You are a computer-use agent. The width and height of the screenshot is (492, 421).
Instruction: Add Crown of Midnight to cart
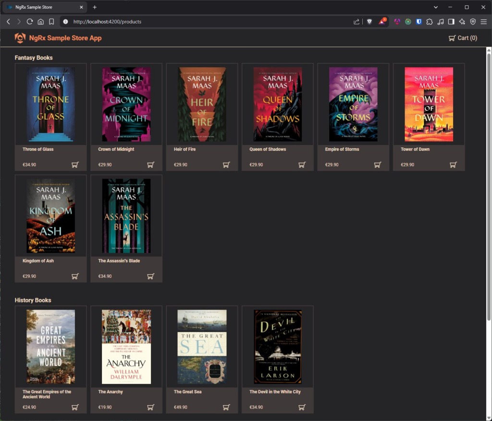point(150,165)
